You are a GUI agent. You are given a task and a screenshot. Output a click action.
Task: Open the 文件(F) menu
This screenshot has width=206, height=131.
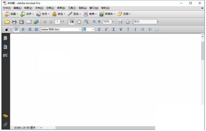[7, 8]
